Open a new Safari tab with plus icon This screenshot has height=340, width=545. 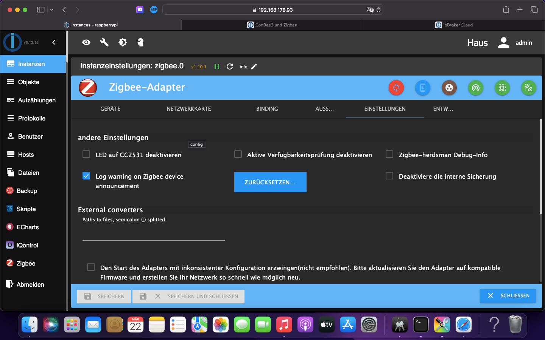[520, 10]
